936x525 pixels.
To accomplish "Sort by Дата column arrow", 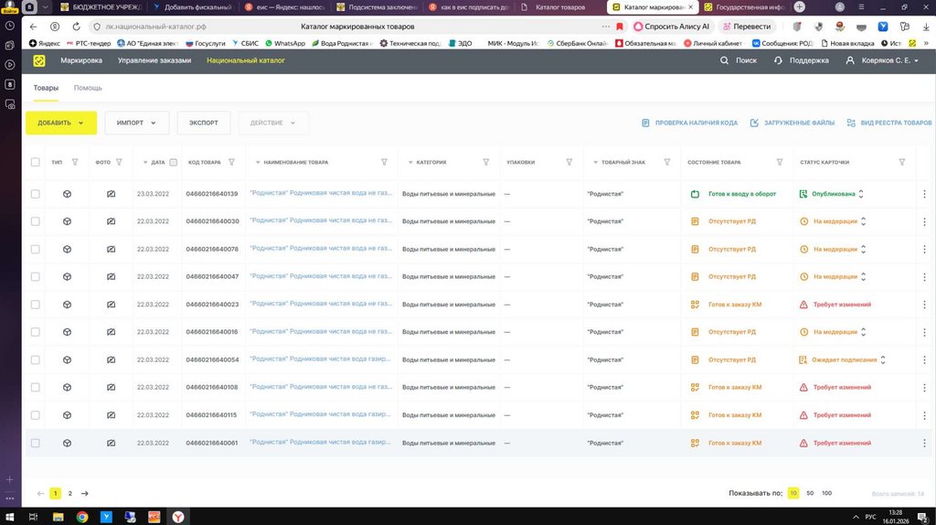I will coord(145,163).
